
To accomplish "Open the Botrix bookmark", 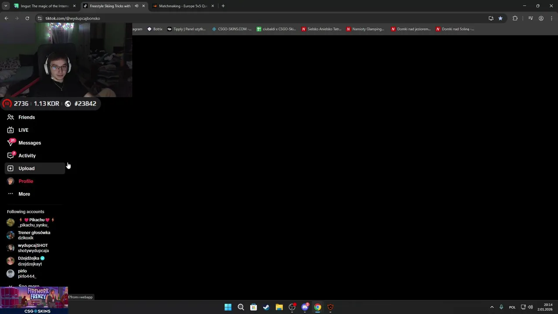I will point(155,29).
